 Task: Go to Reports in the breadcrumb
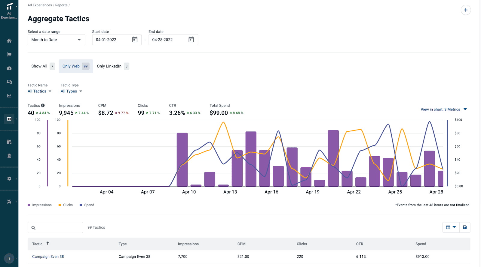coord(61,5)
